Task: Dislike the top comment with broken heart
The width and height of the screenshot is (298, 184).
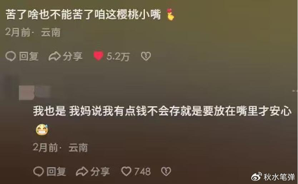Action: (146, 56)
